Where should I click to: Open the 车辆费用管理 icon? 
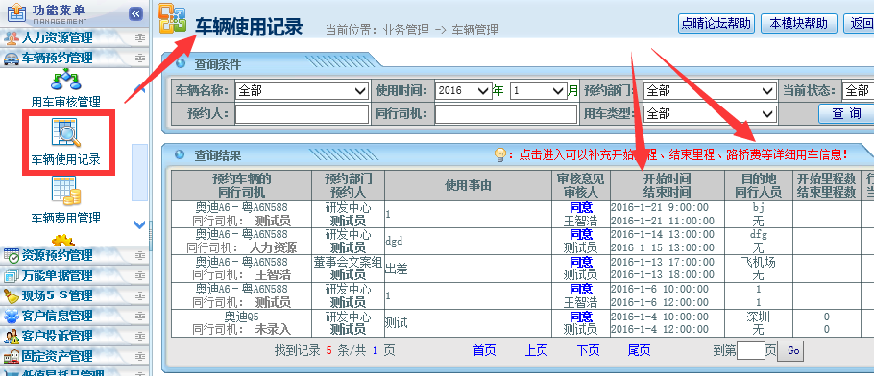(x=65, y=191)
